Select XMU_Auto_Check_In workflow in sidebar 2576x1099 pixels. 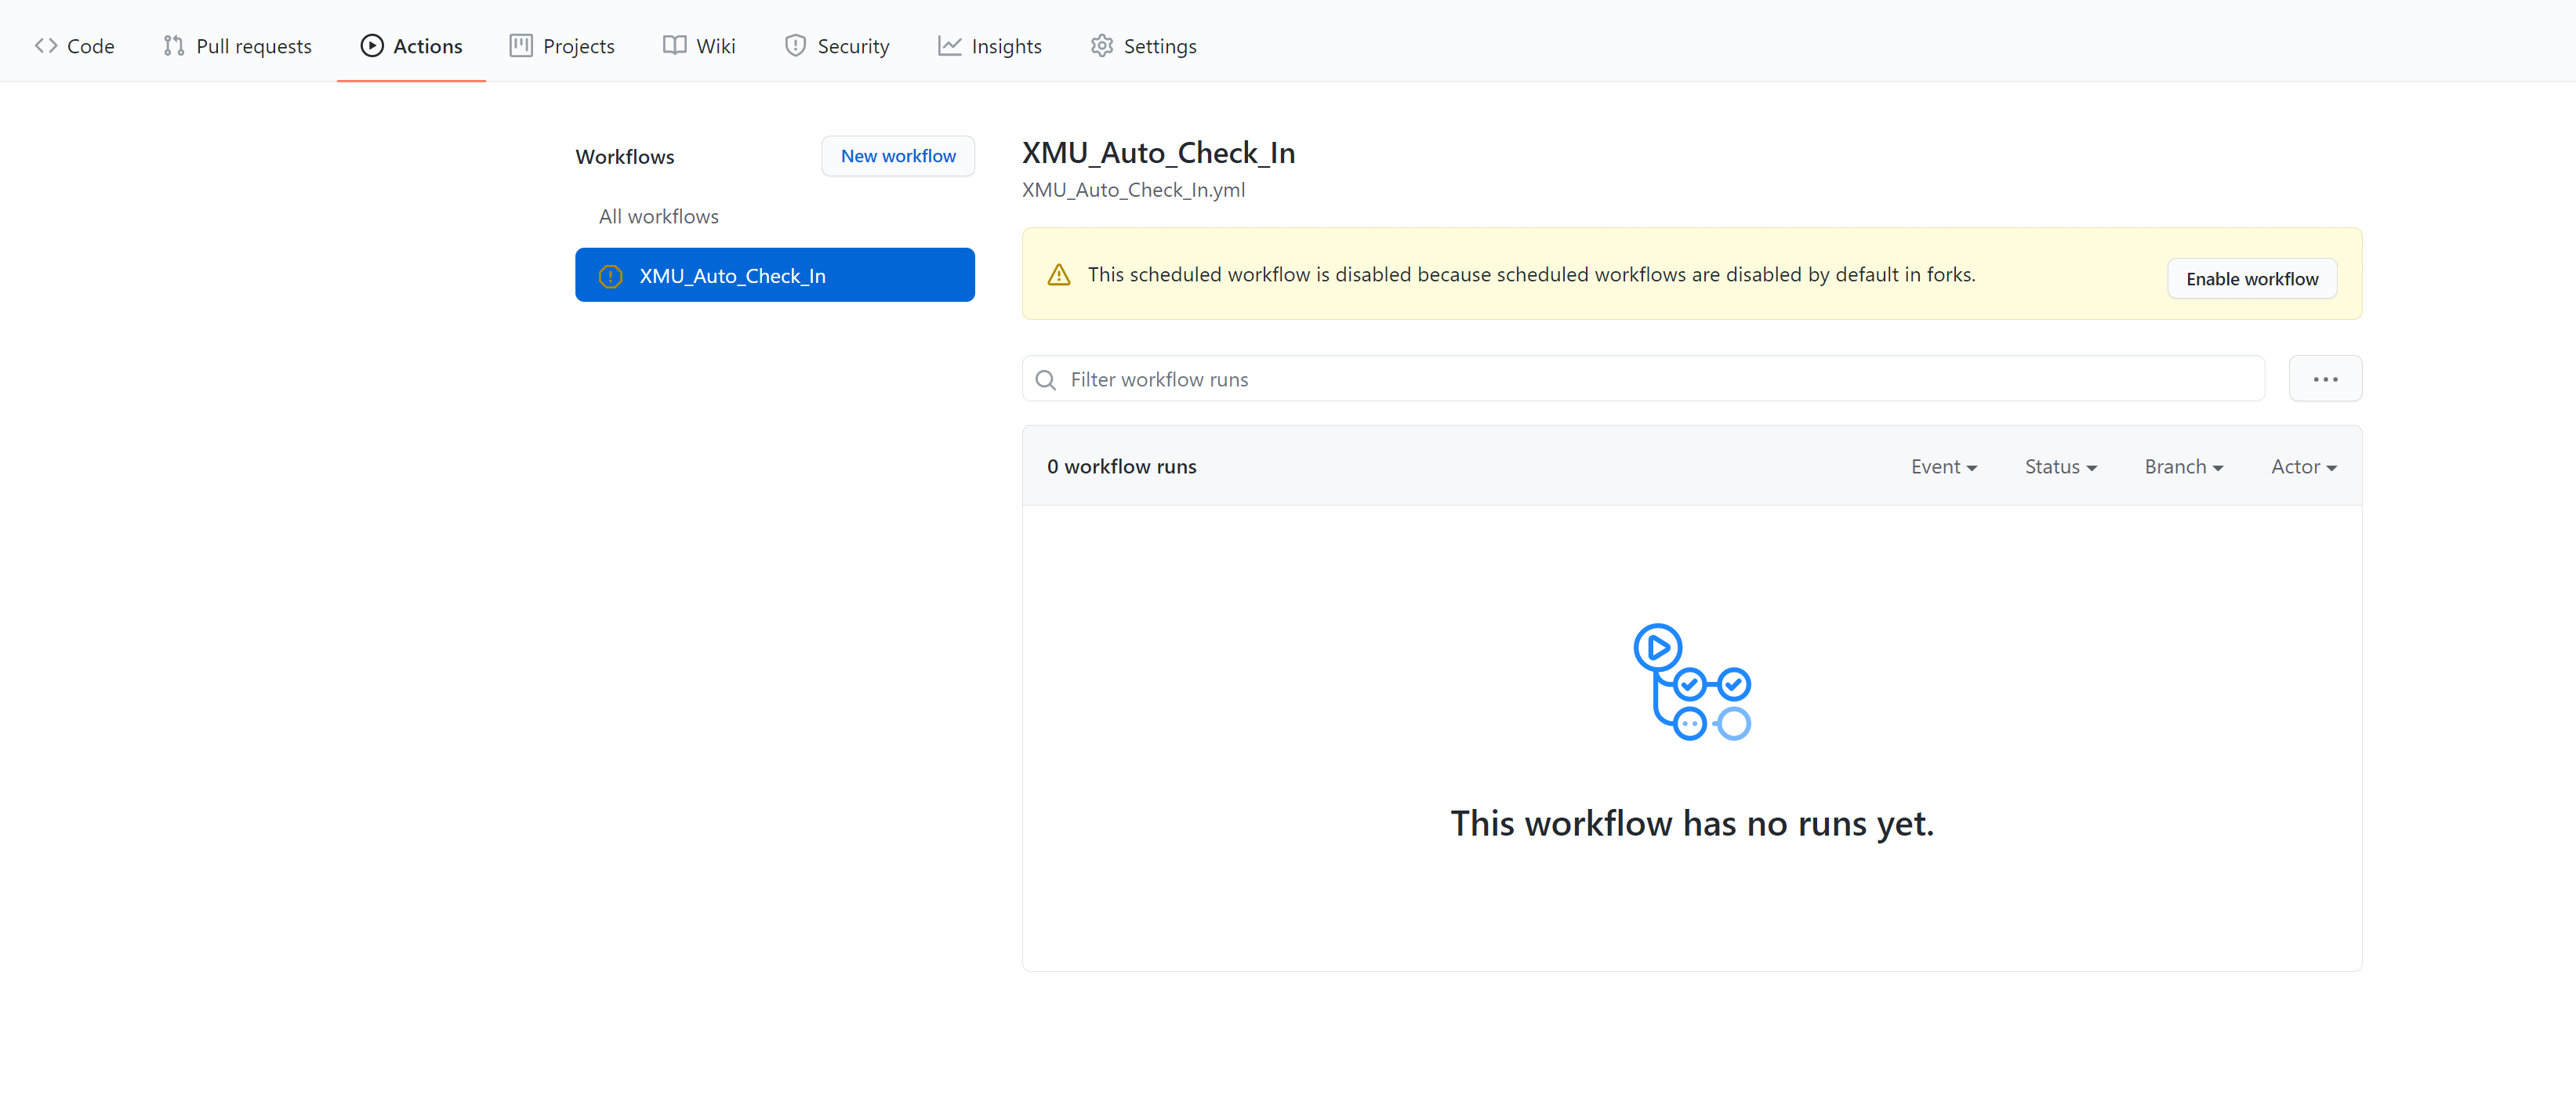[774, 276]
